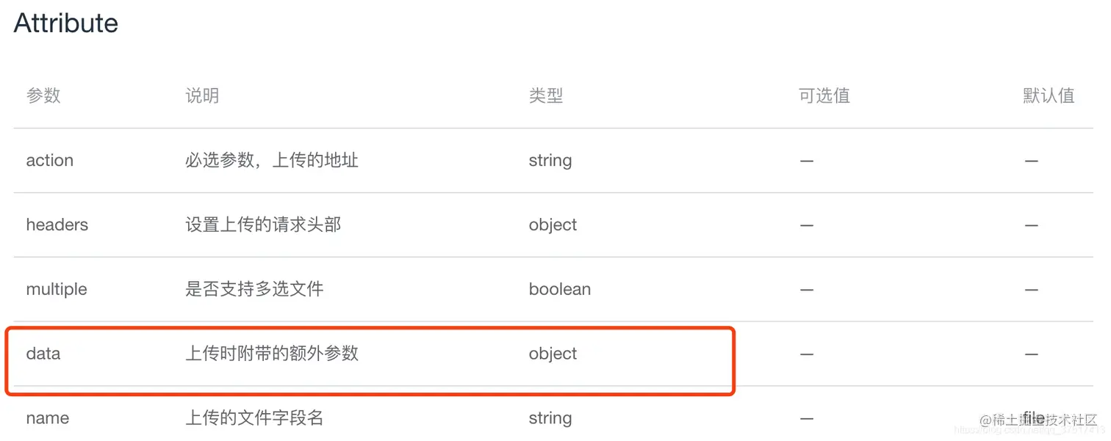Click the boolean type of multiple
The height and width of the screenshot is (441, 1111).
560,289
